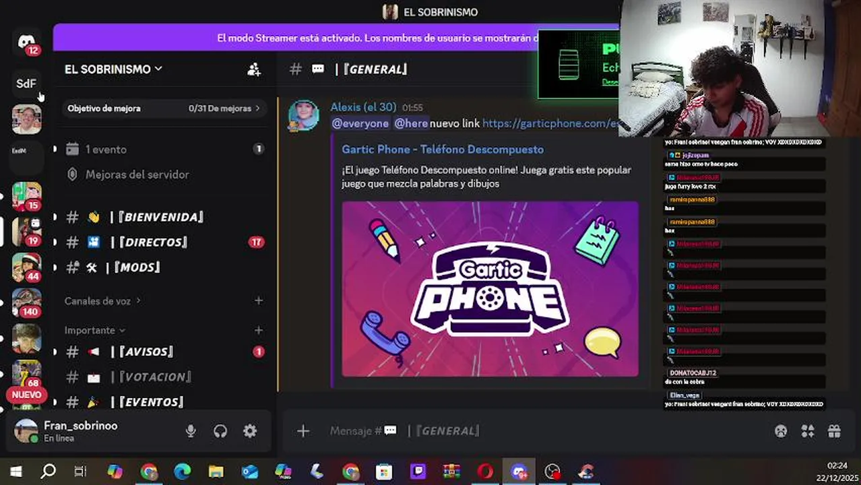
Task: Open server avatar below SdF
Action: tap(26, 119)
